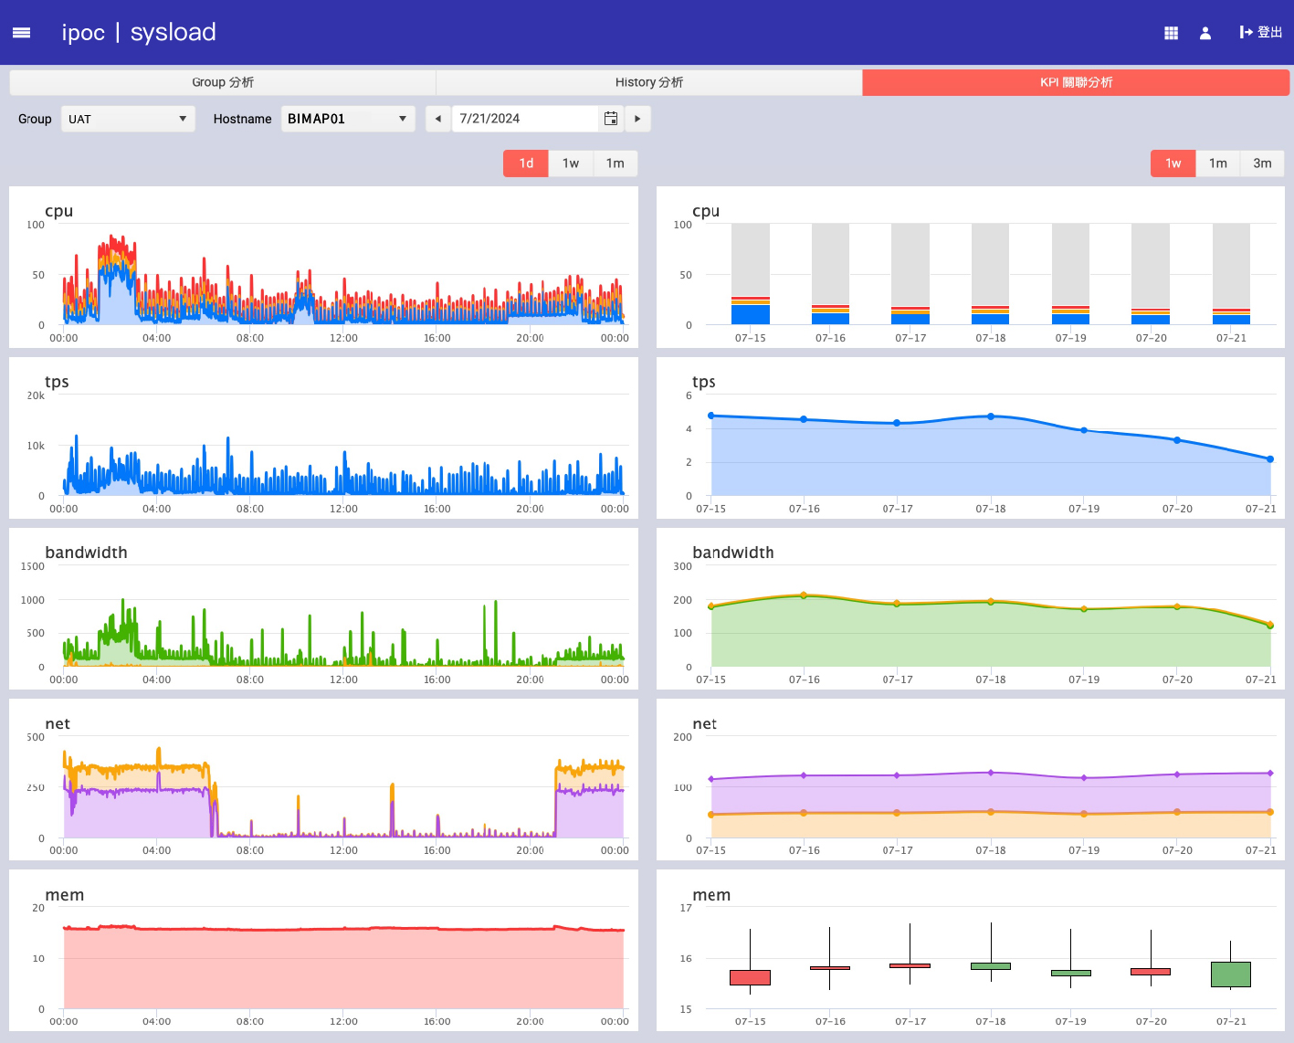The width and height of the screenshot is (1294, 1043).
Task: Switch to Group 分析 tab
Action: pyautogui.click(x=223, y=82)
